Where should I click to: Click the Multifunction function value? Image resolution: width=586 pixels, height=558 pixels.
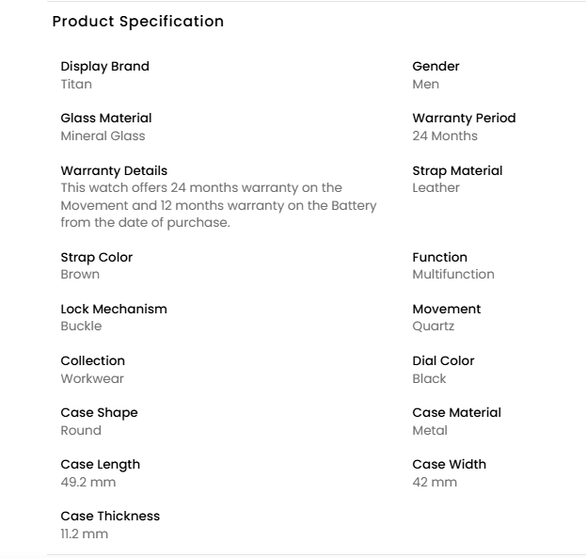452,274
